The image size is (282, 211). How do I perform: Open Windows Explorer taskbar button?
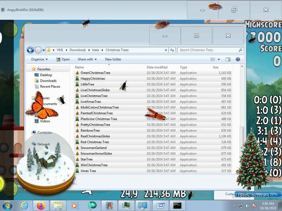[58, 206]
